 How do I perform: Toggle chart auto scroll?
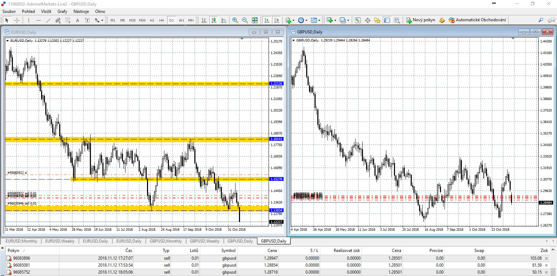pyautogui.click(x=267, y=20)
